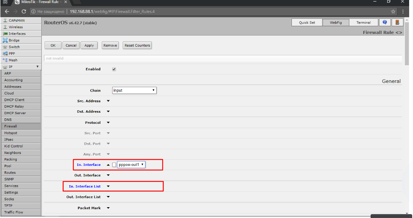Go back with browser back arrow
413x218 pixels.
[x=7, y=11]
